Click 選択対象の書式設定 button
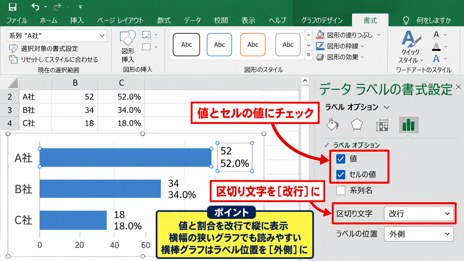 click(x=44, y=49)
